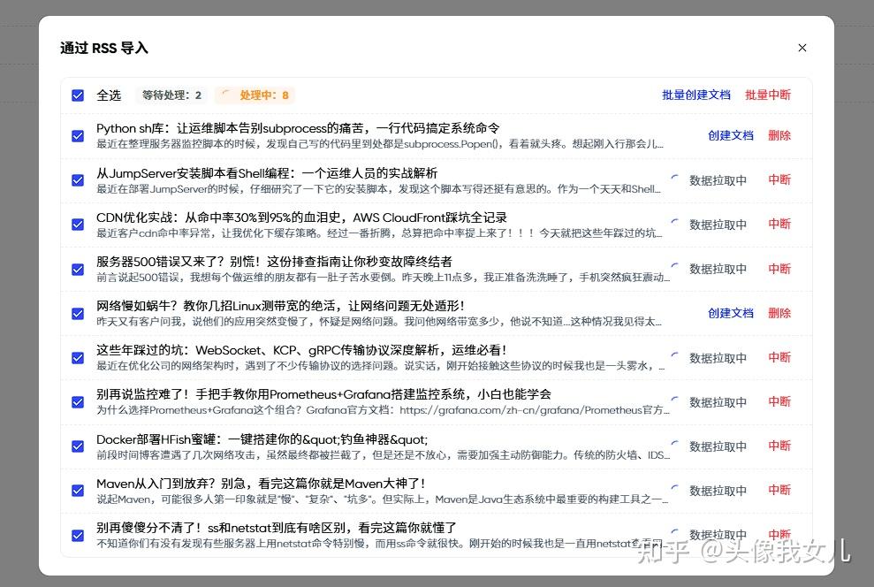
Task: Click 批量创建文档 to batch create documents
Action: tap(696, 95)
